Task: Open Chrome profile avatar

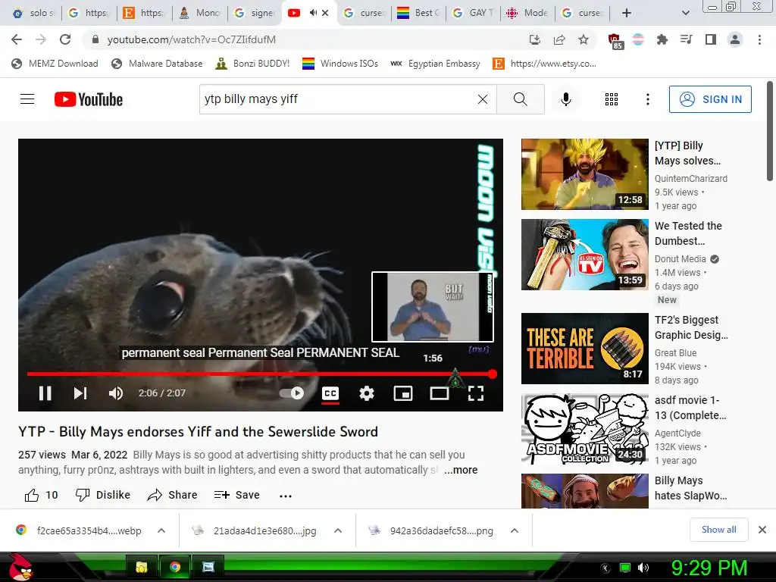Action: tap(735, 39)
